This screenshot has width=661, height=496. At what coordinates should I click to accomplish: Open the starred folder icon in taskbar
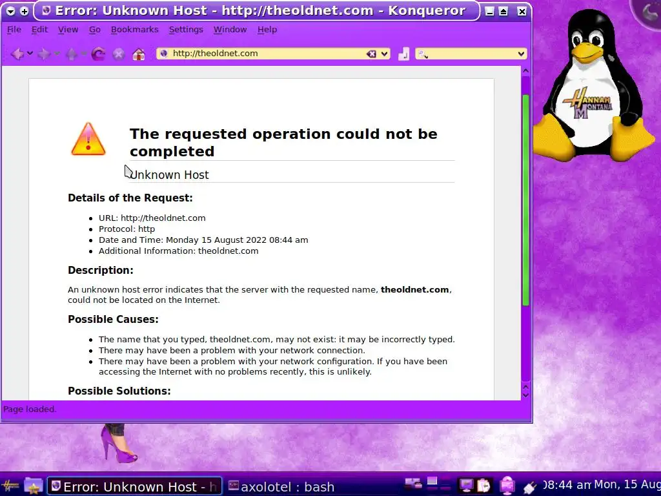point(34,486)
